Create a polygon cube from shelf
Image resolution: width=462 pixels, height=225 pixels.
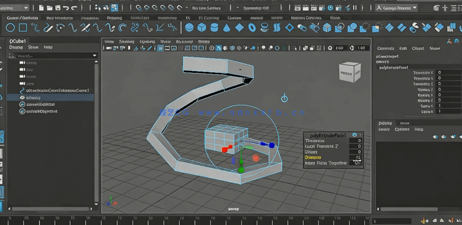coord(202,28)
